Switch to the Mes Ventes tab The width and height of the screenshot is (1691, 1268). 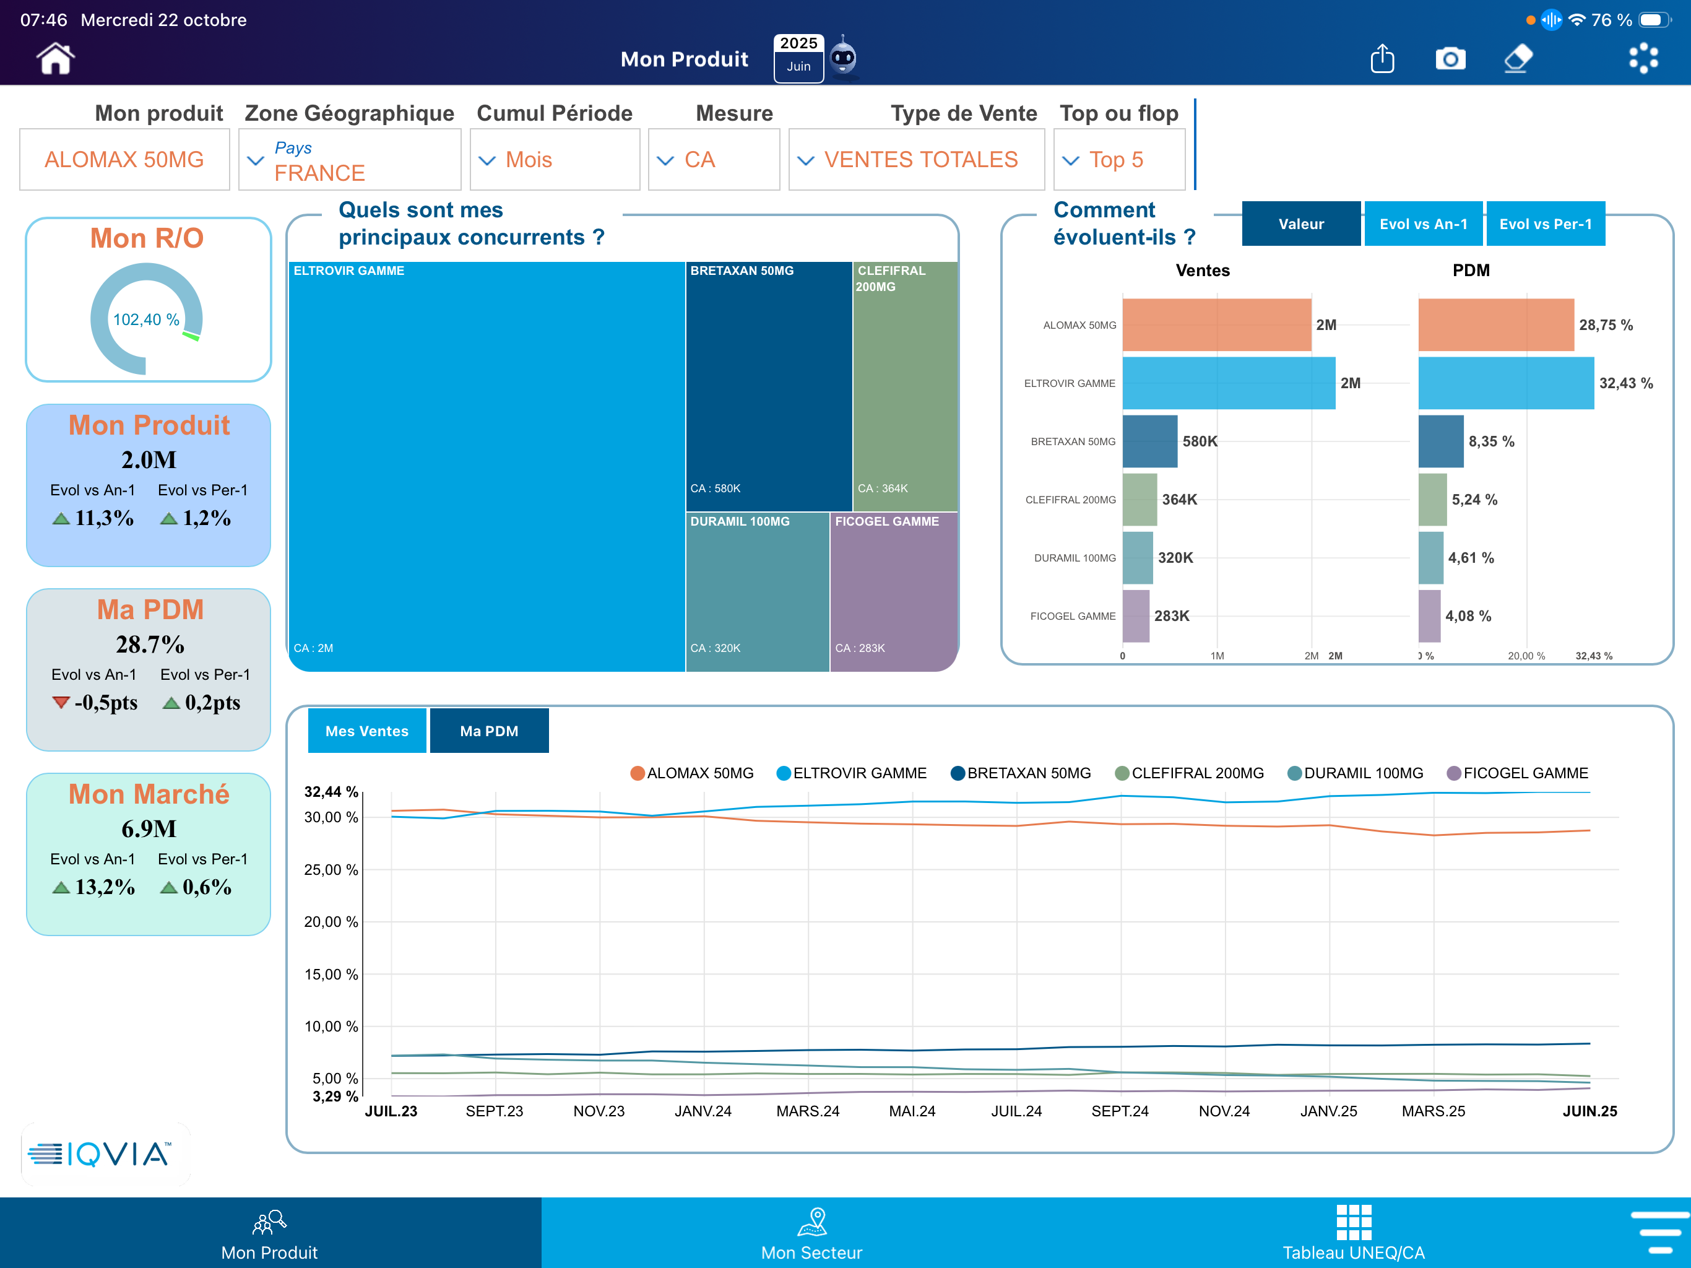367,731
